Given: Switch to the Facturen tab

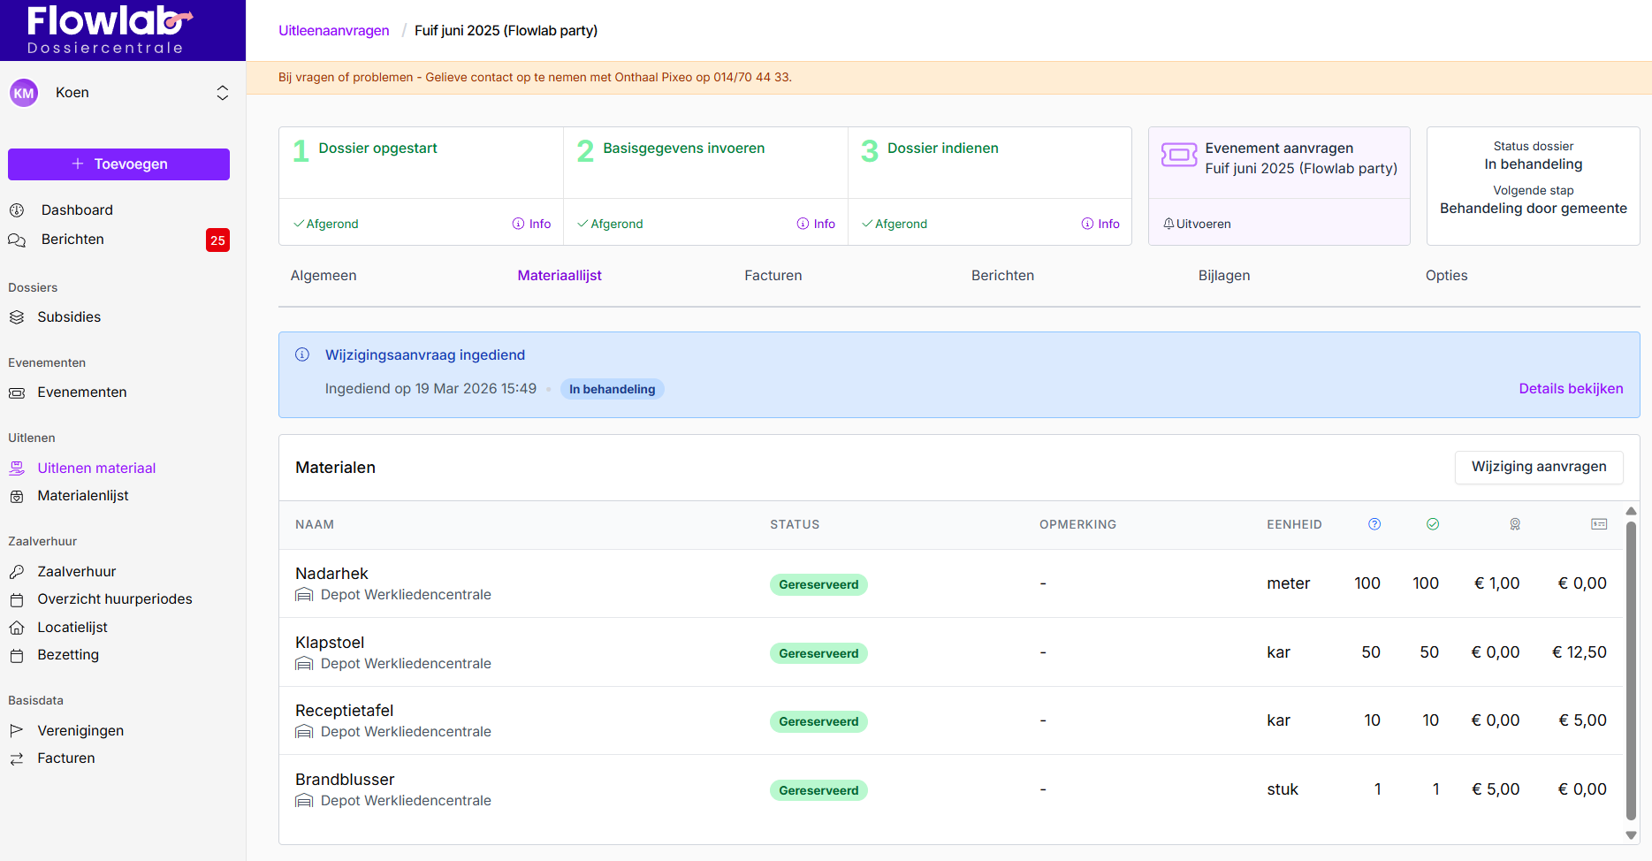Looking at the screenshot, I should click(773, 276).
